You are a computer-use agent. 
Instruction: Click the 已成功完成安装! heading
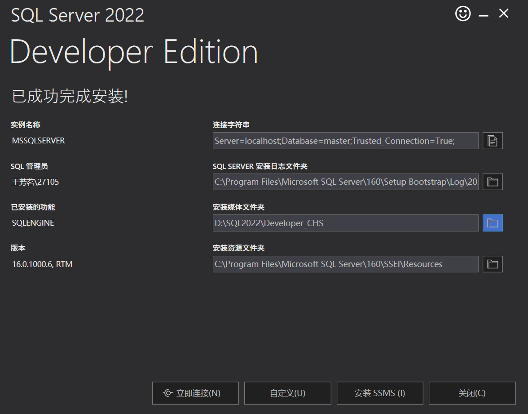[70, 96]
